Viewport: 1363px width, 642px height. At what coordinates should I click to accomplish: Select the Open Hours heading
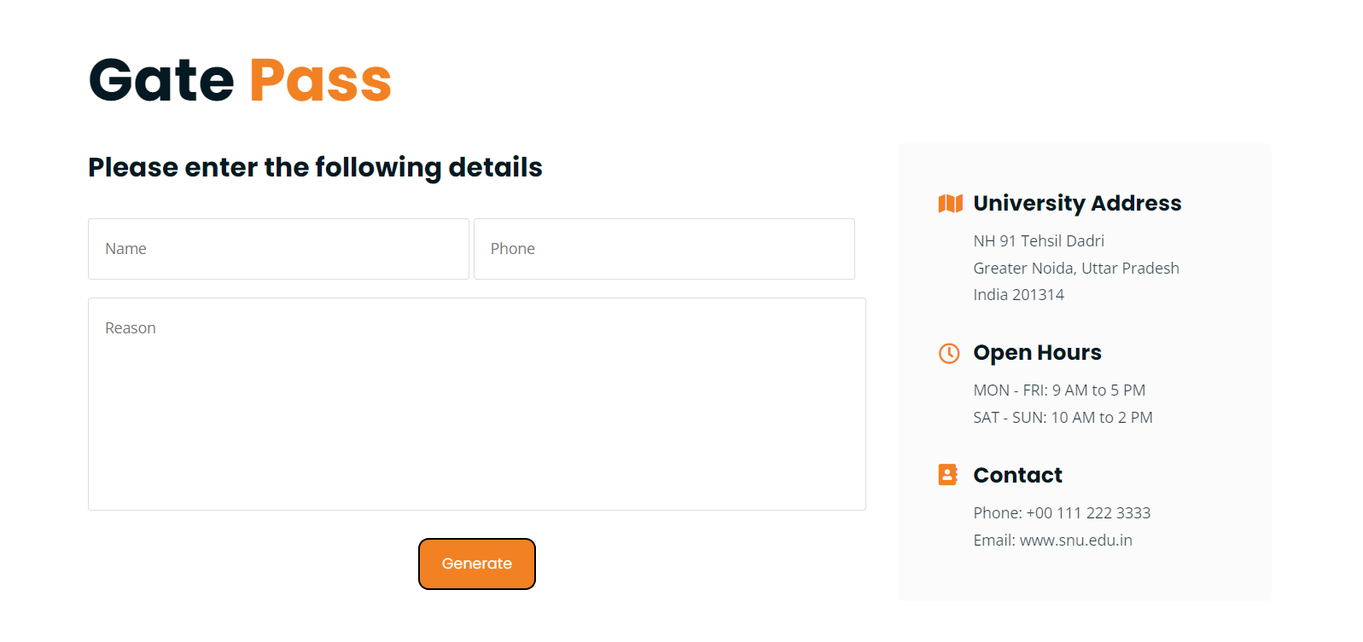[1037, 352]
